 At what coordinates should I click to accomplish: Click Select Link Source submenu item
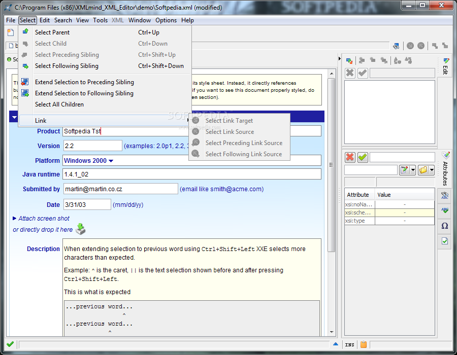tap(239, 131)
